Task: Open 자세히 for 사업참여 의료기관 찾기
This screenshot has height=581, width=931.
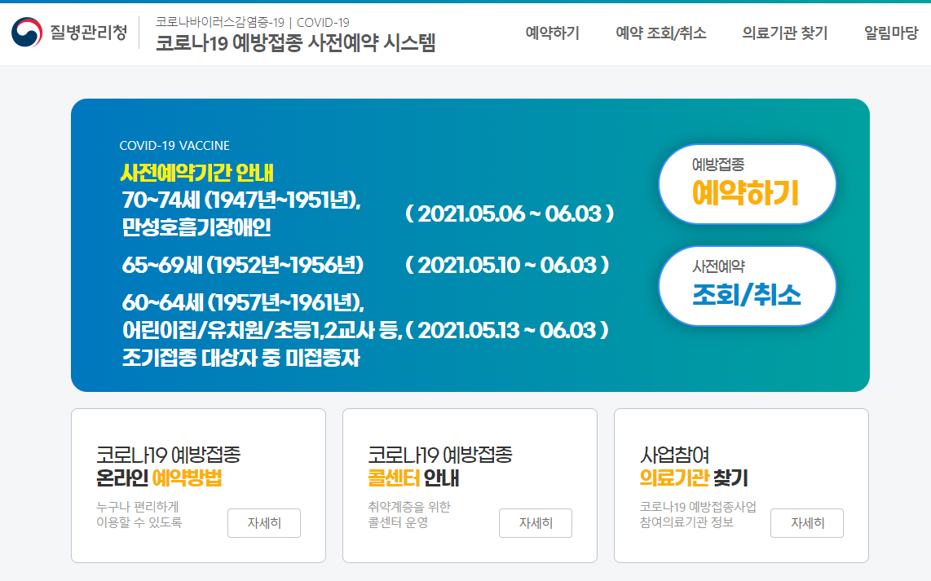Action: [807, 523]
